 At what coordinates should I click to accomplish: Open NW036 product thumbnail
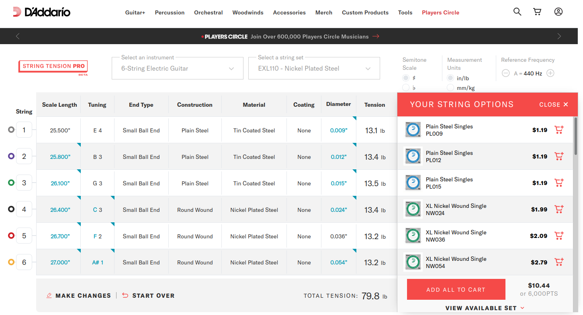coord(413,236)
